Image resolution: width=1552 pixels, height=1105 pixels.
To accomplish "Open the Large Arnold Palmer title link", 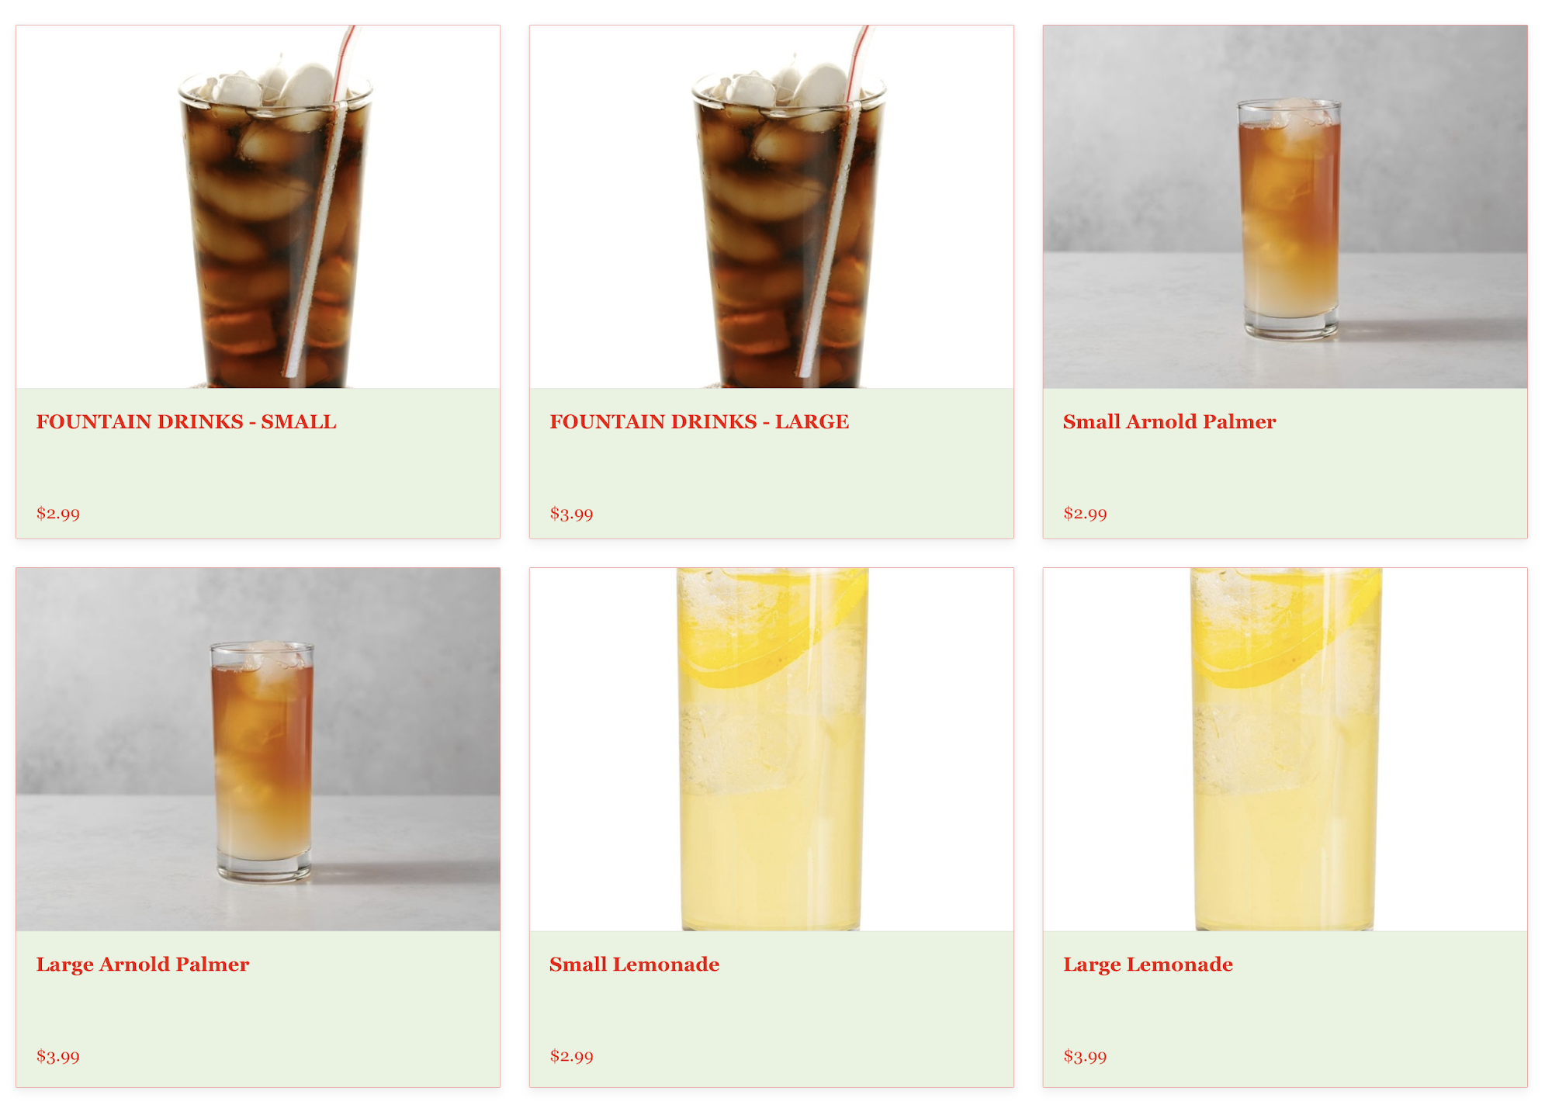I will point(143,965).
